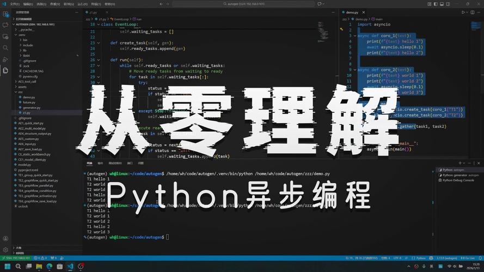Click the lightbulb code action in demo.py
This screenshot has height=272, width=484.
point(342,29)
